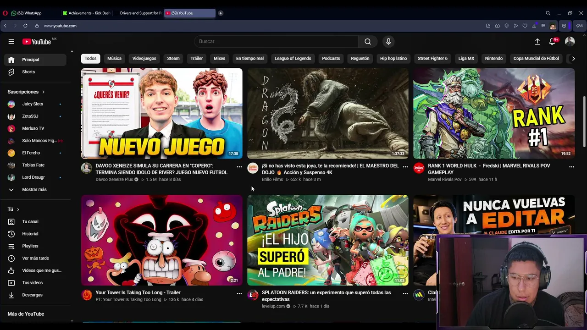Open Playlists in the sidebar
The image size is (587, 330).
pyautogui.click(x=35, y=246)
